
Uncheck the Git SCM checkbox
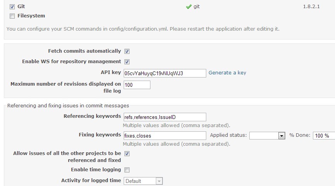pyautogui.click(x=12, y=7)
